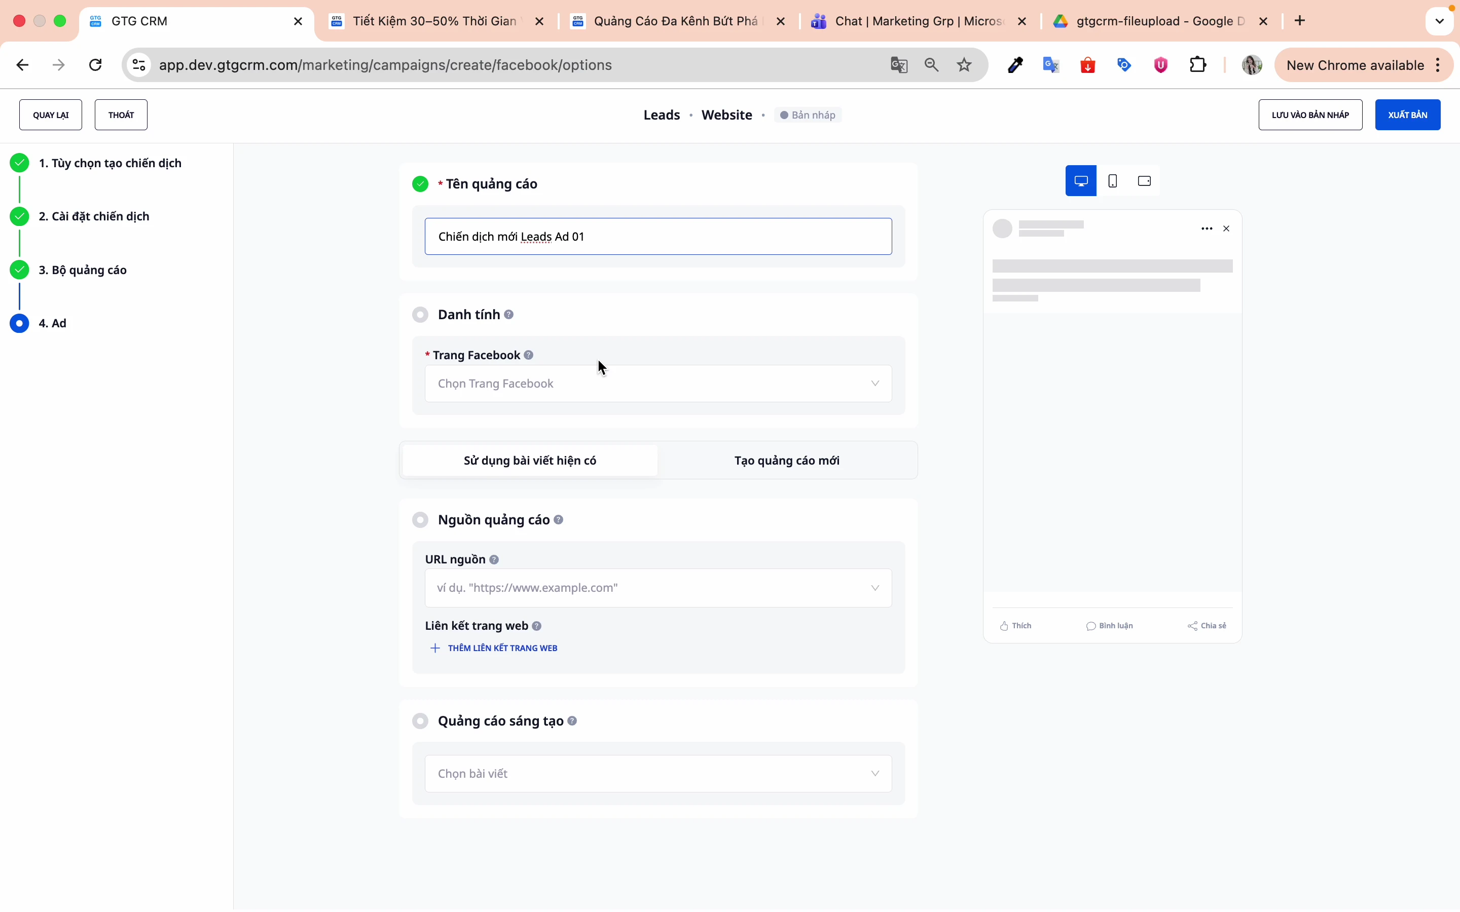Switch to the Tạo quảng cáo mới tab
This screenshot has width=1460, height=912.
coord(787,460)
